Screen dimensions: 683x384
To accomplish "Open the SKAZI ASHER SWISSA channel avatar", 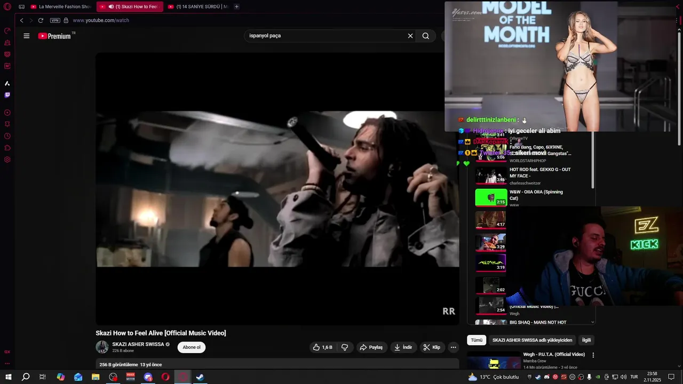I will pos(102,347).
